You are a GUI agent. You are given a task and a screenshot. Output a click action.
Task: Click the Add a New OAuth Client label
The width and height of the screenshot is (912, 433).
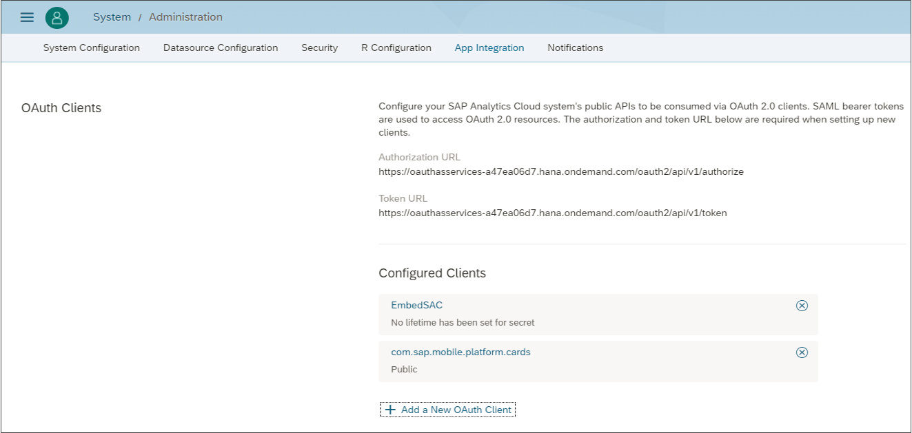pyautogui.click(x=456, y=410)
